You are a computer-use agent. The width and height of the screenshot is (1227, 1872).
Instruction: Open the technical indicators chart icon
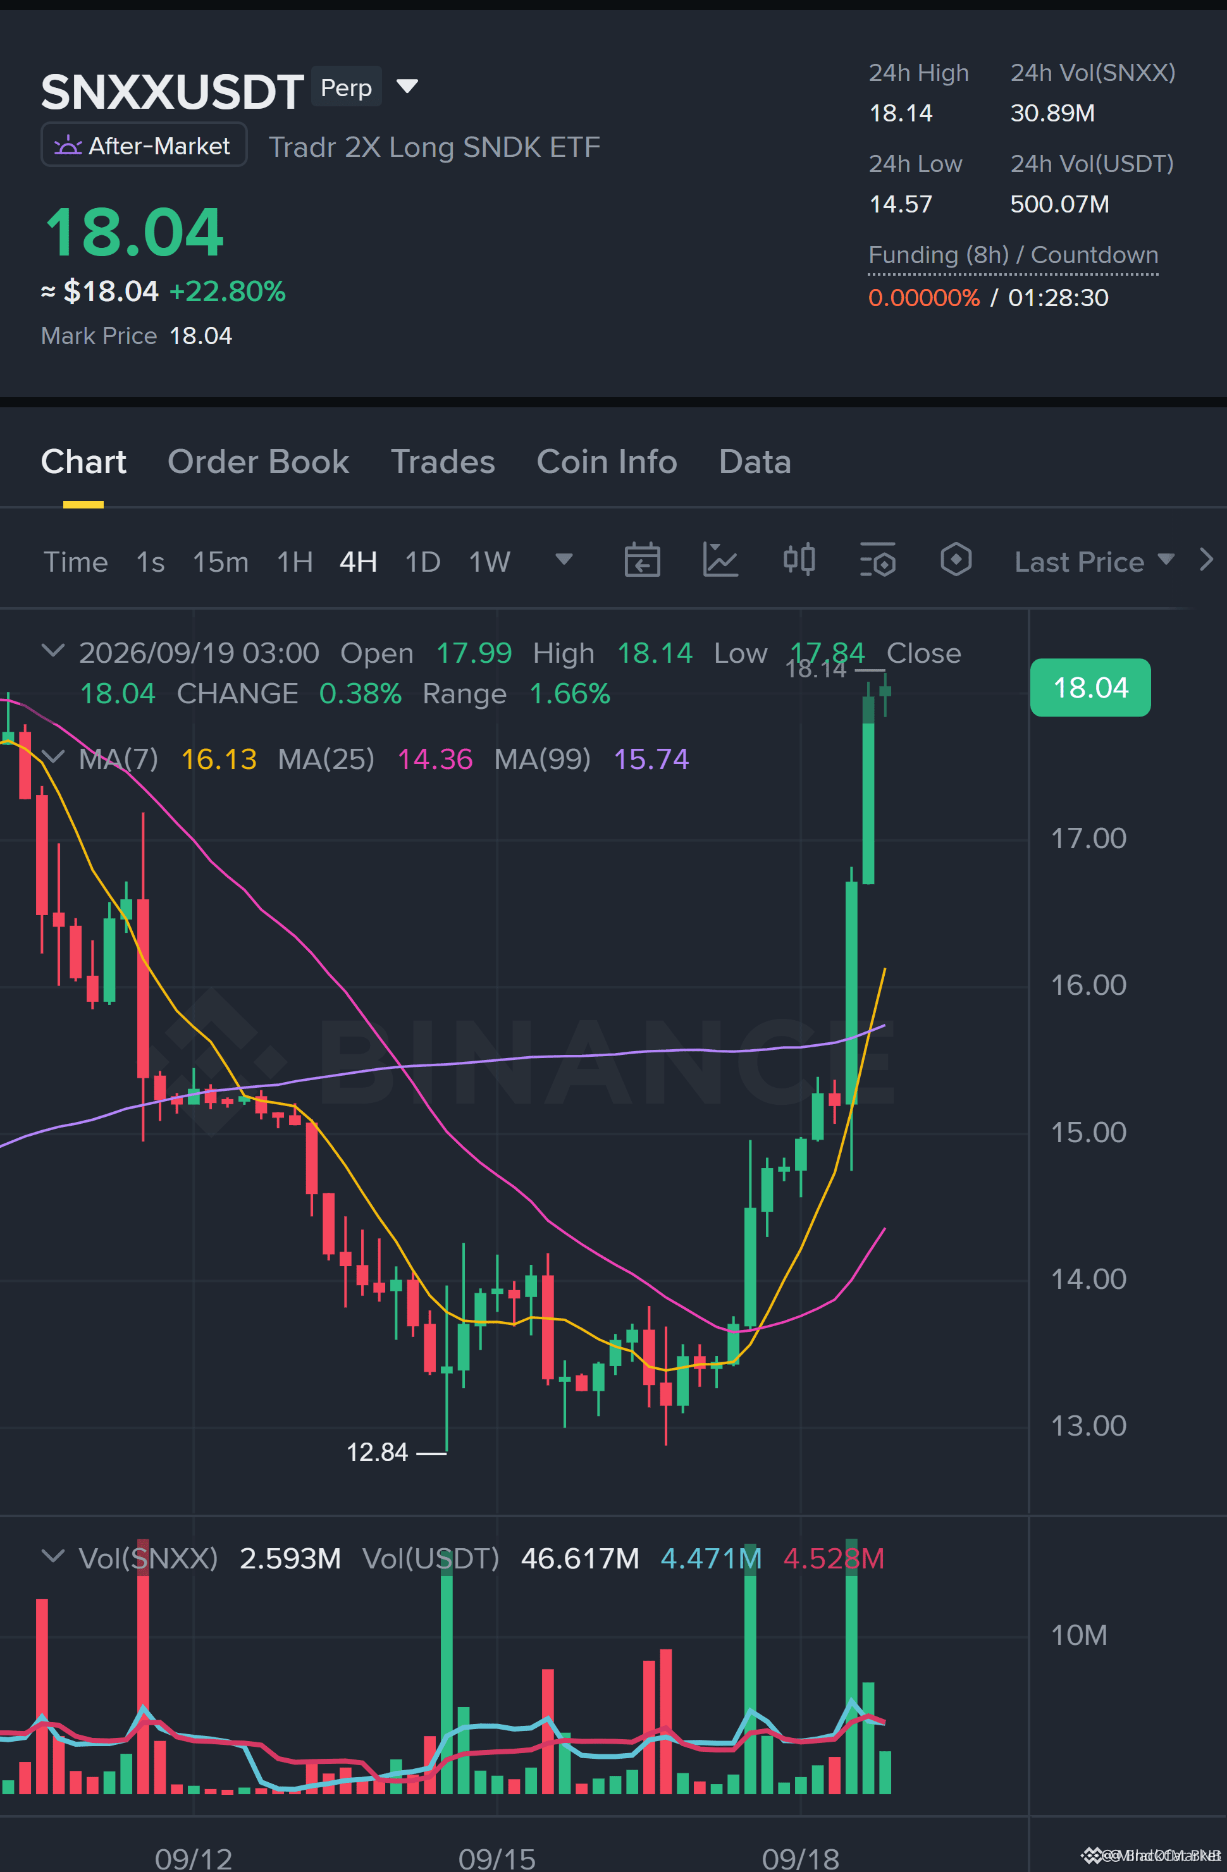click(720, 561)
